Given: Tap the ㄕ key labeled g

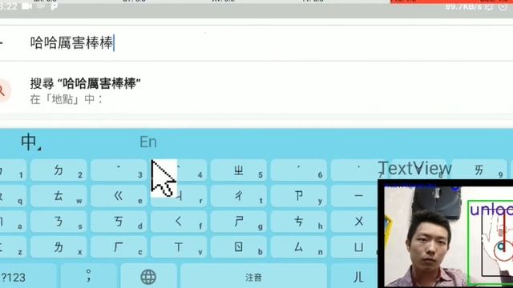Looking at the screenshot, I should click(239, 222).
